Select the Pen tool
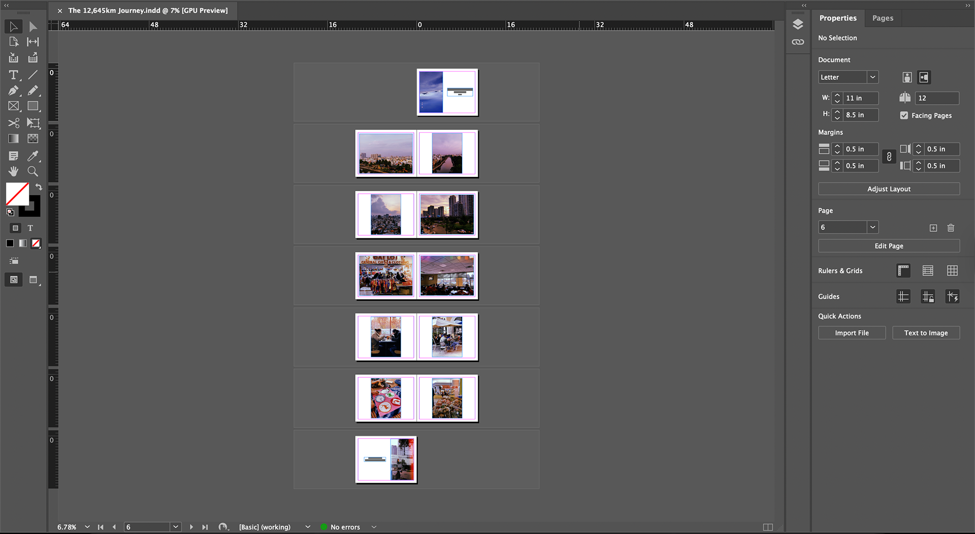This screenshot has width=975, height=534. [13, 91]
